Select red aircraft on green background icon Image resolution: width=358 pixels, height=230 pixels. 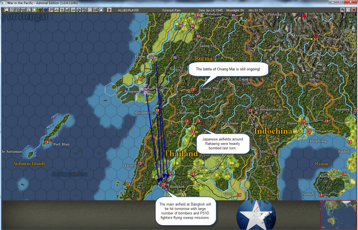pos(40,10)
